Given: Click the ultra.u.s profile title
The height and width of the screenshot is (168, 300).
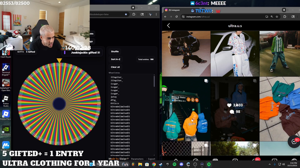Looking at the screenshot, I should pos(235,26).
